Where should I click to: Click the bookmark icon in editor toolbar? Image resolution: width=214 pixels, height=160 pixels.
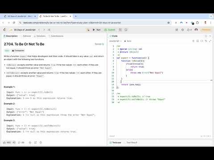(198, 41)
